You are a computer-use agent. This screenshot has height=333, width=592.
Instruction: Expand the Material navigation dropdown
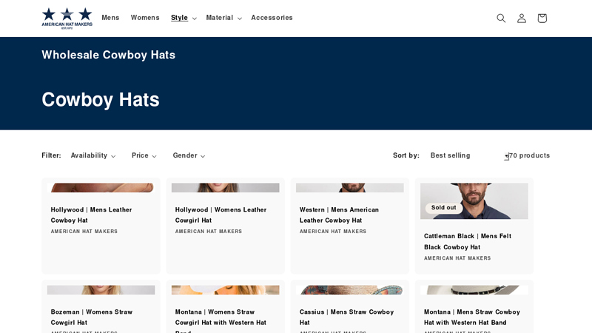224,18
